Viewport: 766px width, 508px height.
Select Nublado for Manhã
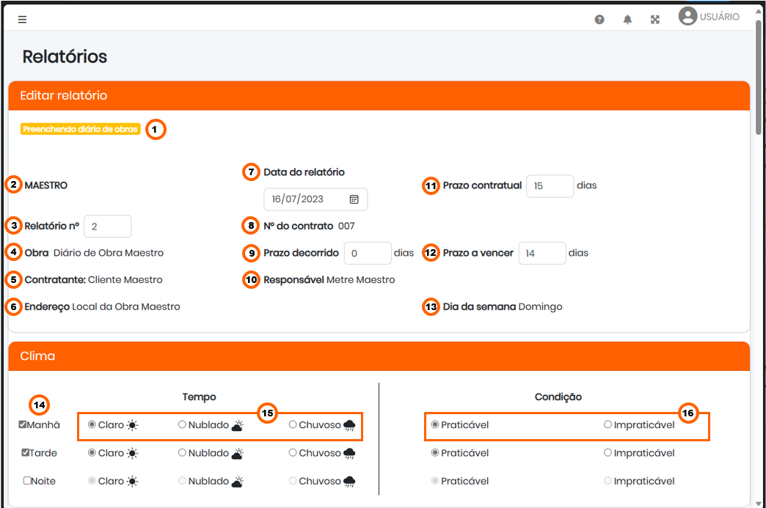click(182, 424)
